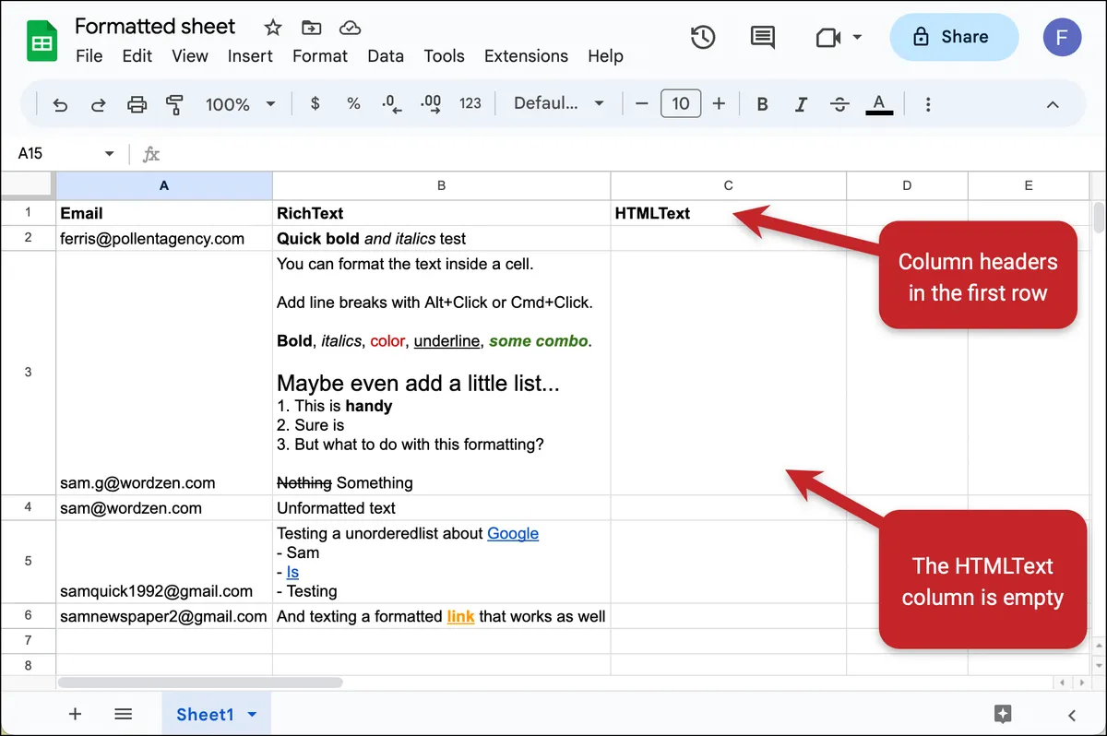Star the Formatted sheet document
The image size is (1107, 736).
point(272,27)
